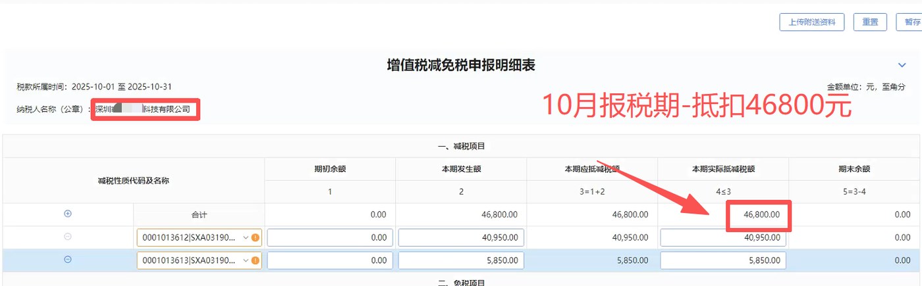Click the 本期实际抵减税额 field showing 5,850.00

click(723, 260)
